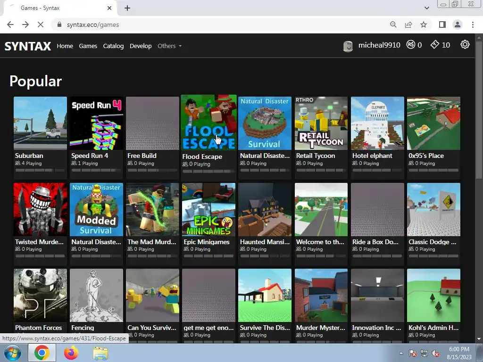483x362 pixels.
Task: Click Phantom Forces thumbnail
Action: point(40,295)
